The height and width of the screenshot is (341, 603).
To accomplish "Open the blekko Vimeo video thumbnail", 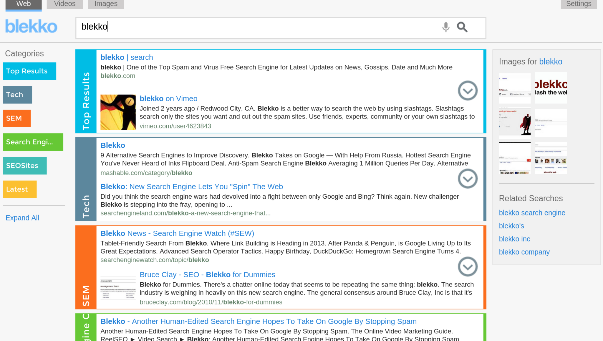I will [x=118, y=112].
